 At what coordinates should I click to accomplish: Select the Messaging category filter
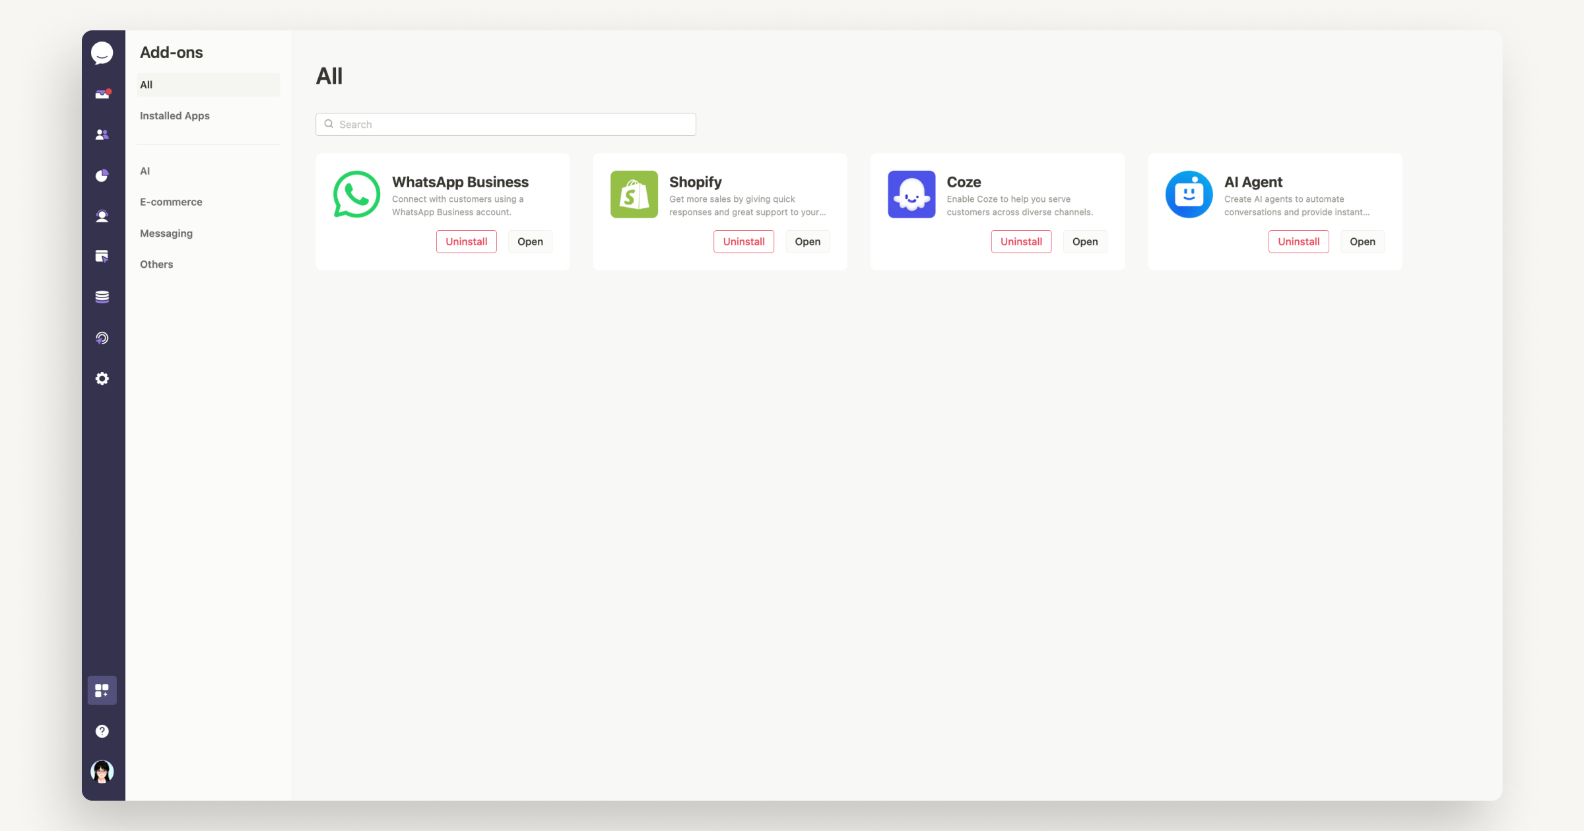[166, 232]
